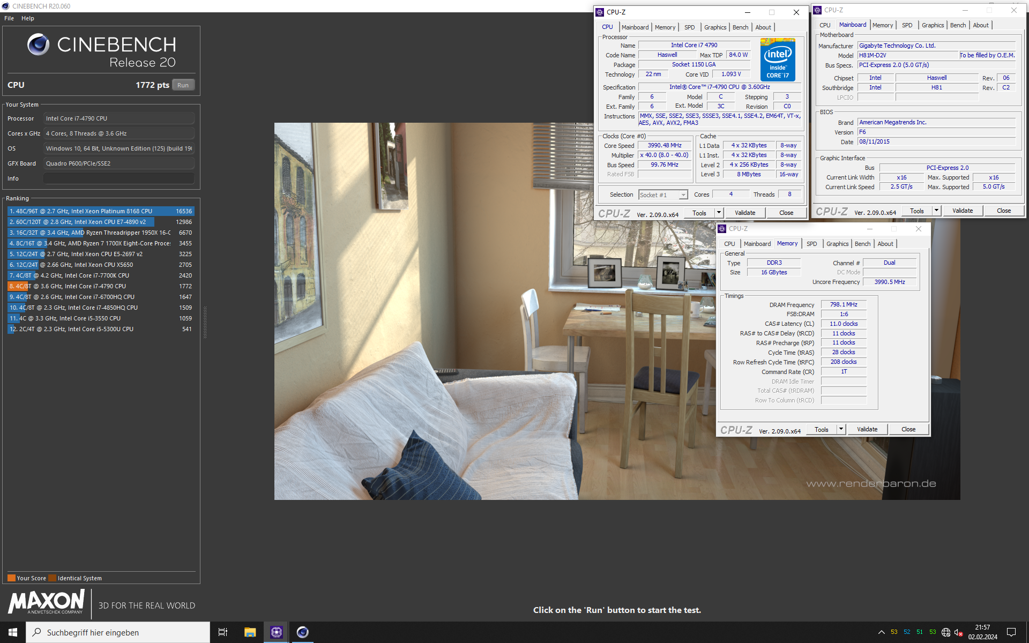
Task: Run the Cinebench CPU test
Action: [x=183, y=85]
